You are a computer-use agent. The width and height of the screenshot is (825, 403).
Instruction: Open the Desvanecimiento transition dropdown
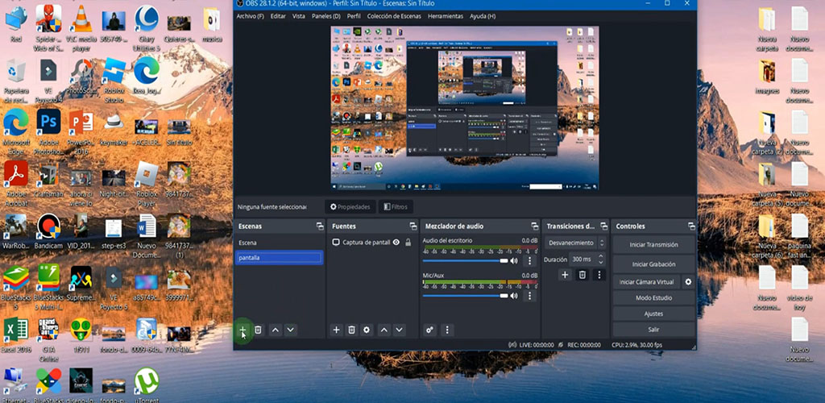pos(572,243)
